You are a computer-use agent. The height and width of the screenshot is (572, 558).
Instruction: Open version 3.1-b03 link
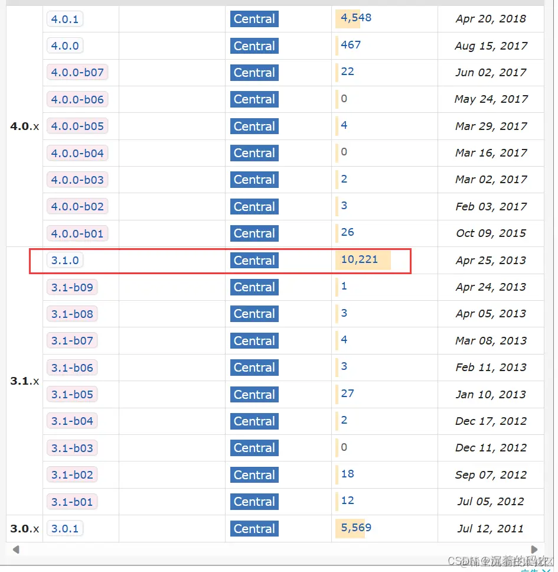pyautogui.click(x=72, y=447)
